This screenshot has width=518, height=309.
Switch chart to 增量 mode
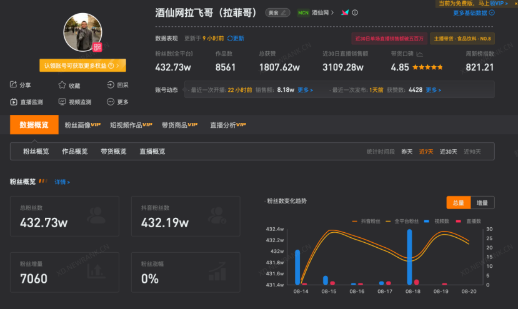point(482,203)
